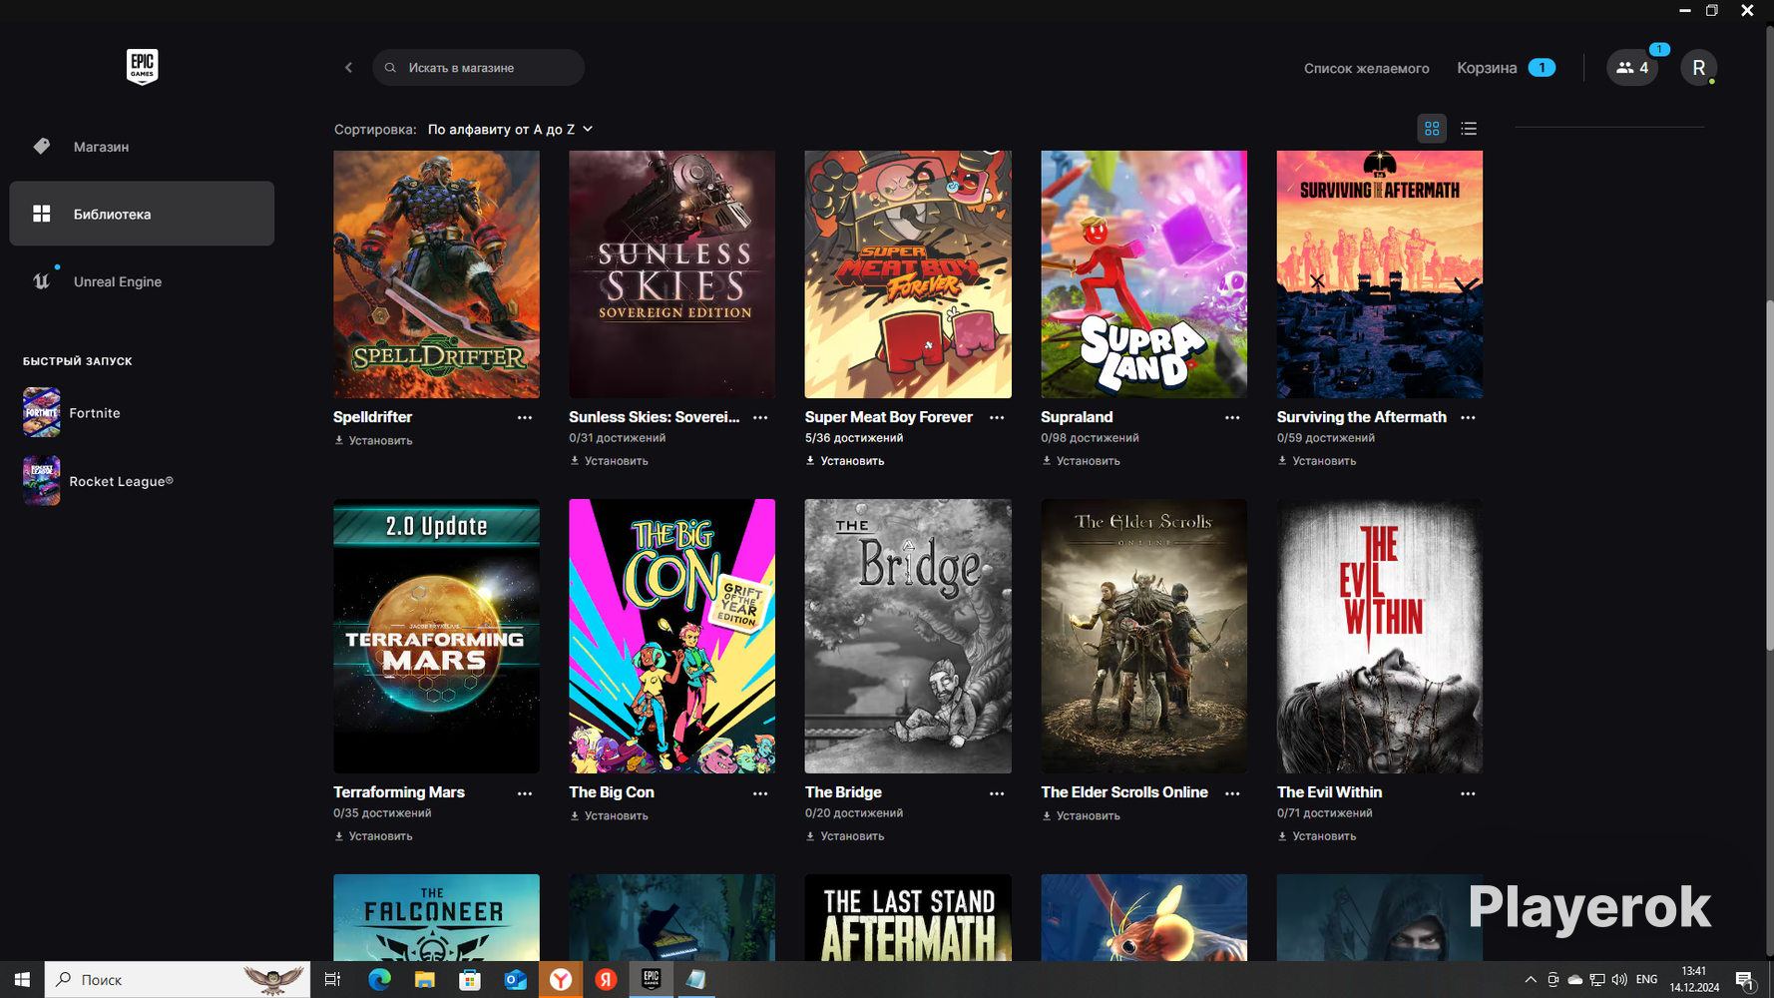Open more options for Super Meat Boy Forever
This screenshot has width=1774, height=998.
point(997,417)
